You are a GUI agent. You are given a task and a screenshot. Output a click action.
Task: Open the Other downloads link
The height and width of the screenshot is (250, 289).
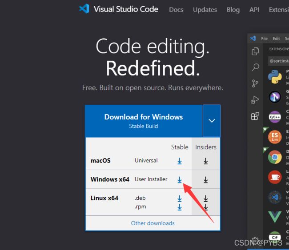pyautogui.click(x=153, y=223)
